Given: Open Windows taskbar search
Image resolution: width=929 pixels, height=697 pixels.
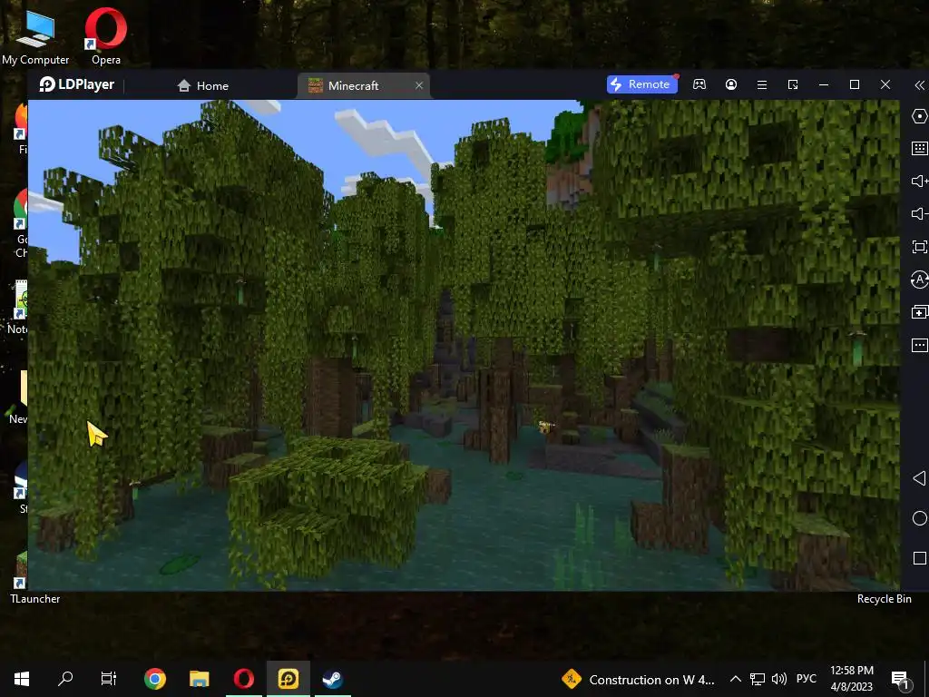Looking at the screenshot, I should point(65,679).
